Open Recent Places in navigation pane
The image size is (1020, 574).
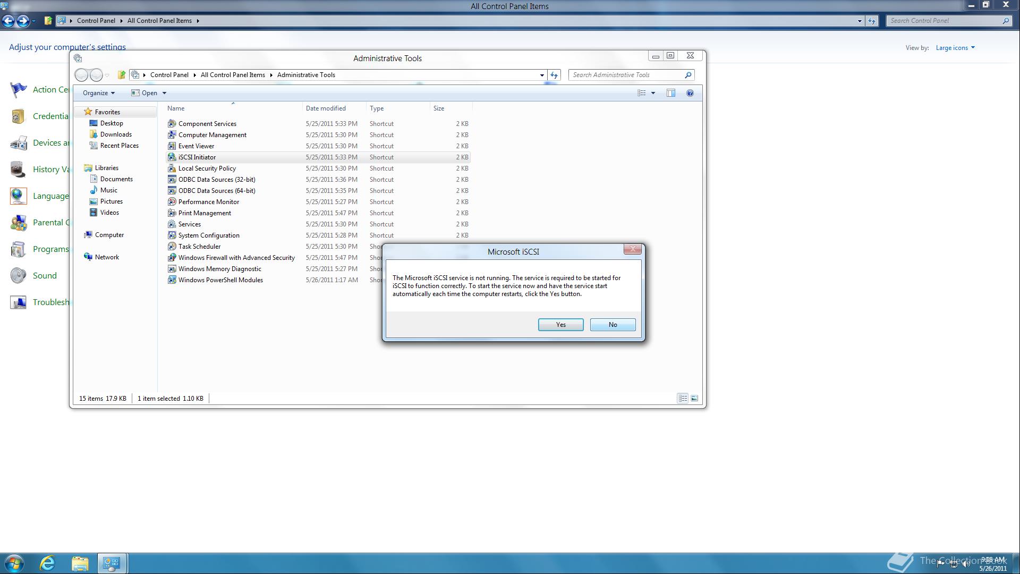tap(119, 146)
